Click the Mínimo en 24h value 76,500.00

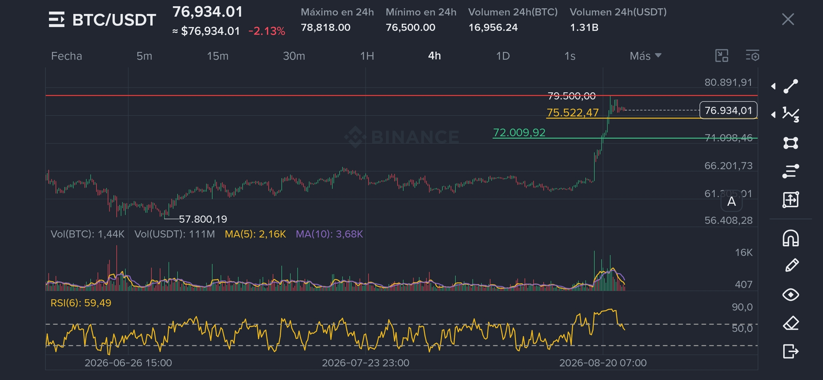pyautogui.click(x=411, y=28)
